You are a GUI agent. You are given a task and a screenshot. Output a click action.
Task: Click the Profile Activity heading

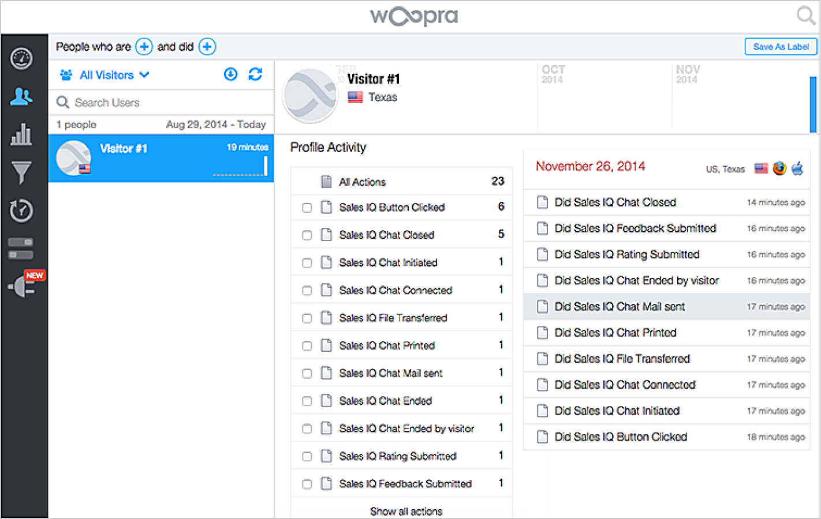point(328,148)
